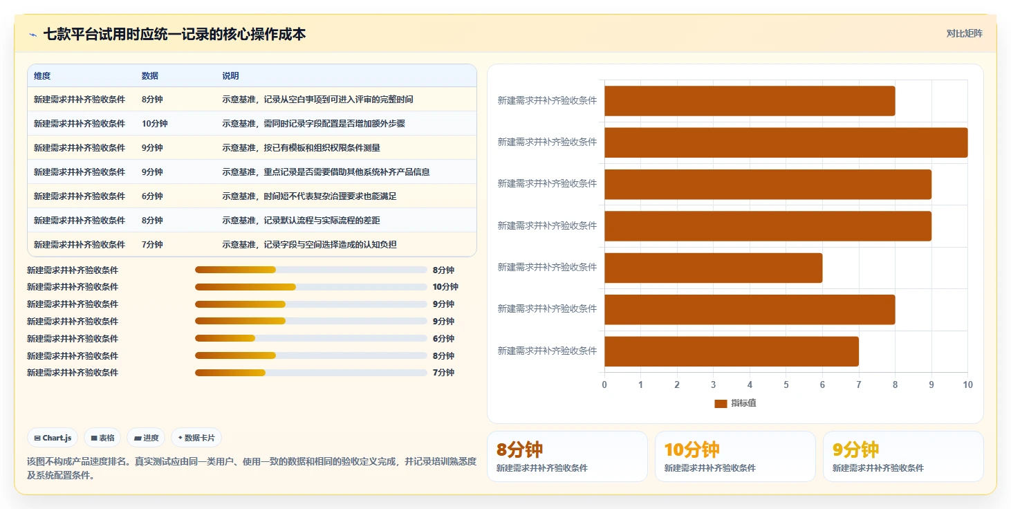Click x-axis tick label 0

[x=604, y=385]
